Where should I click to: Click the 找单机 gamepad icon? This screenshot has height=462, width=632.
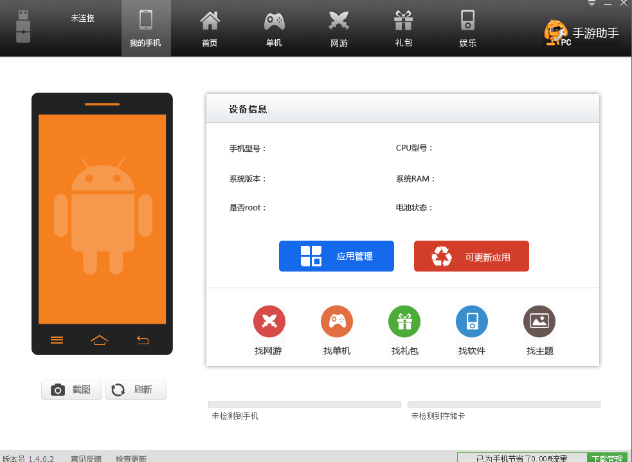pos(336,321)
